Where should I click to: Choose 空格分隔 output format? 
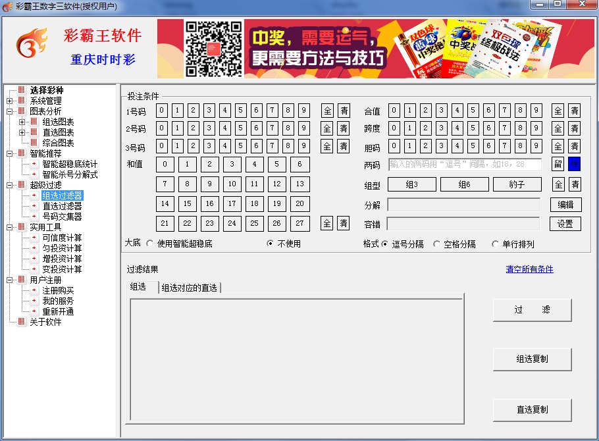437,244
